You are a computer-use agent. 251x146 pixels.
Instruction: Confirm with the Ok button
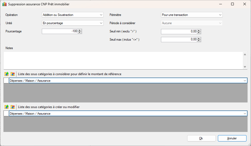coord(201,138)
